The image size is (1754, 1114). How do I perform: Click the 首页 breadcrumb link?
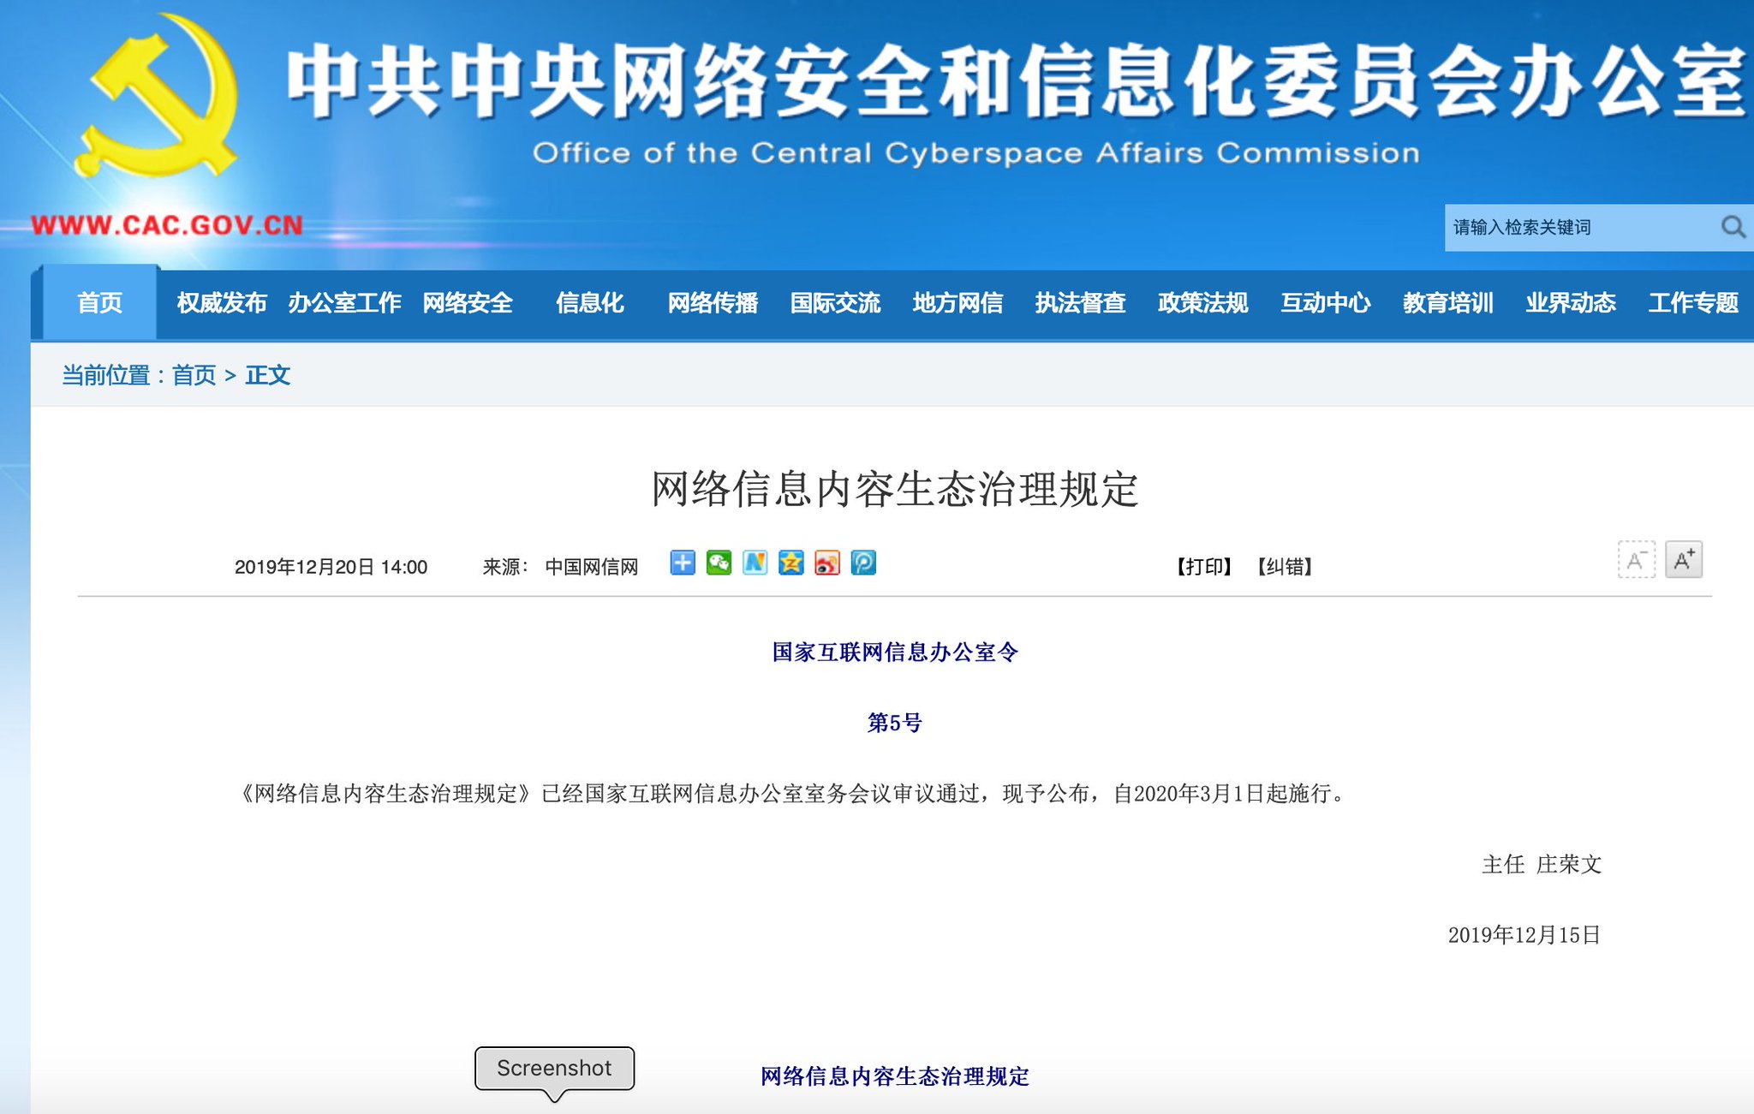click(194, 375)
